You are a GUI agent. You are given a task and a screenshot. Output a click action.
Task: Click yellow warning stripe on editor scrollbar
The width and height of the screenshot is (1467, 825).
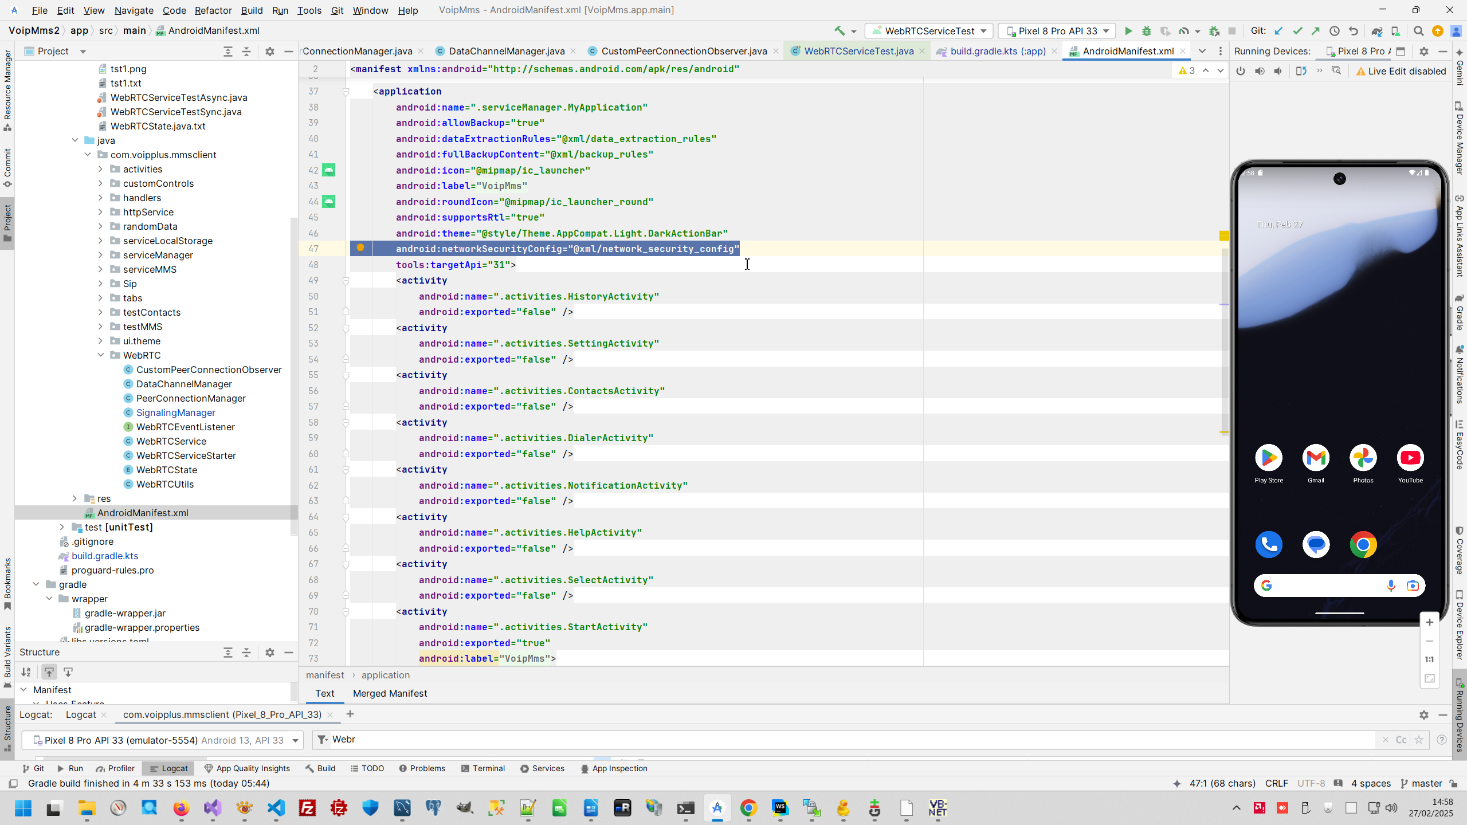(x=1224, y=235)
